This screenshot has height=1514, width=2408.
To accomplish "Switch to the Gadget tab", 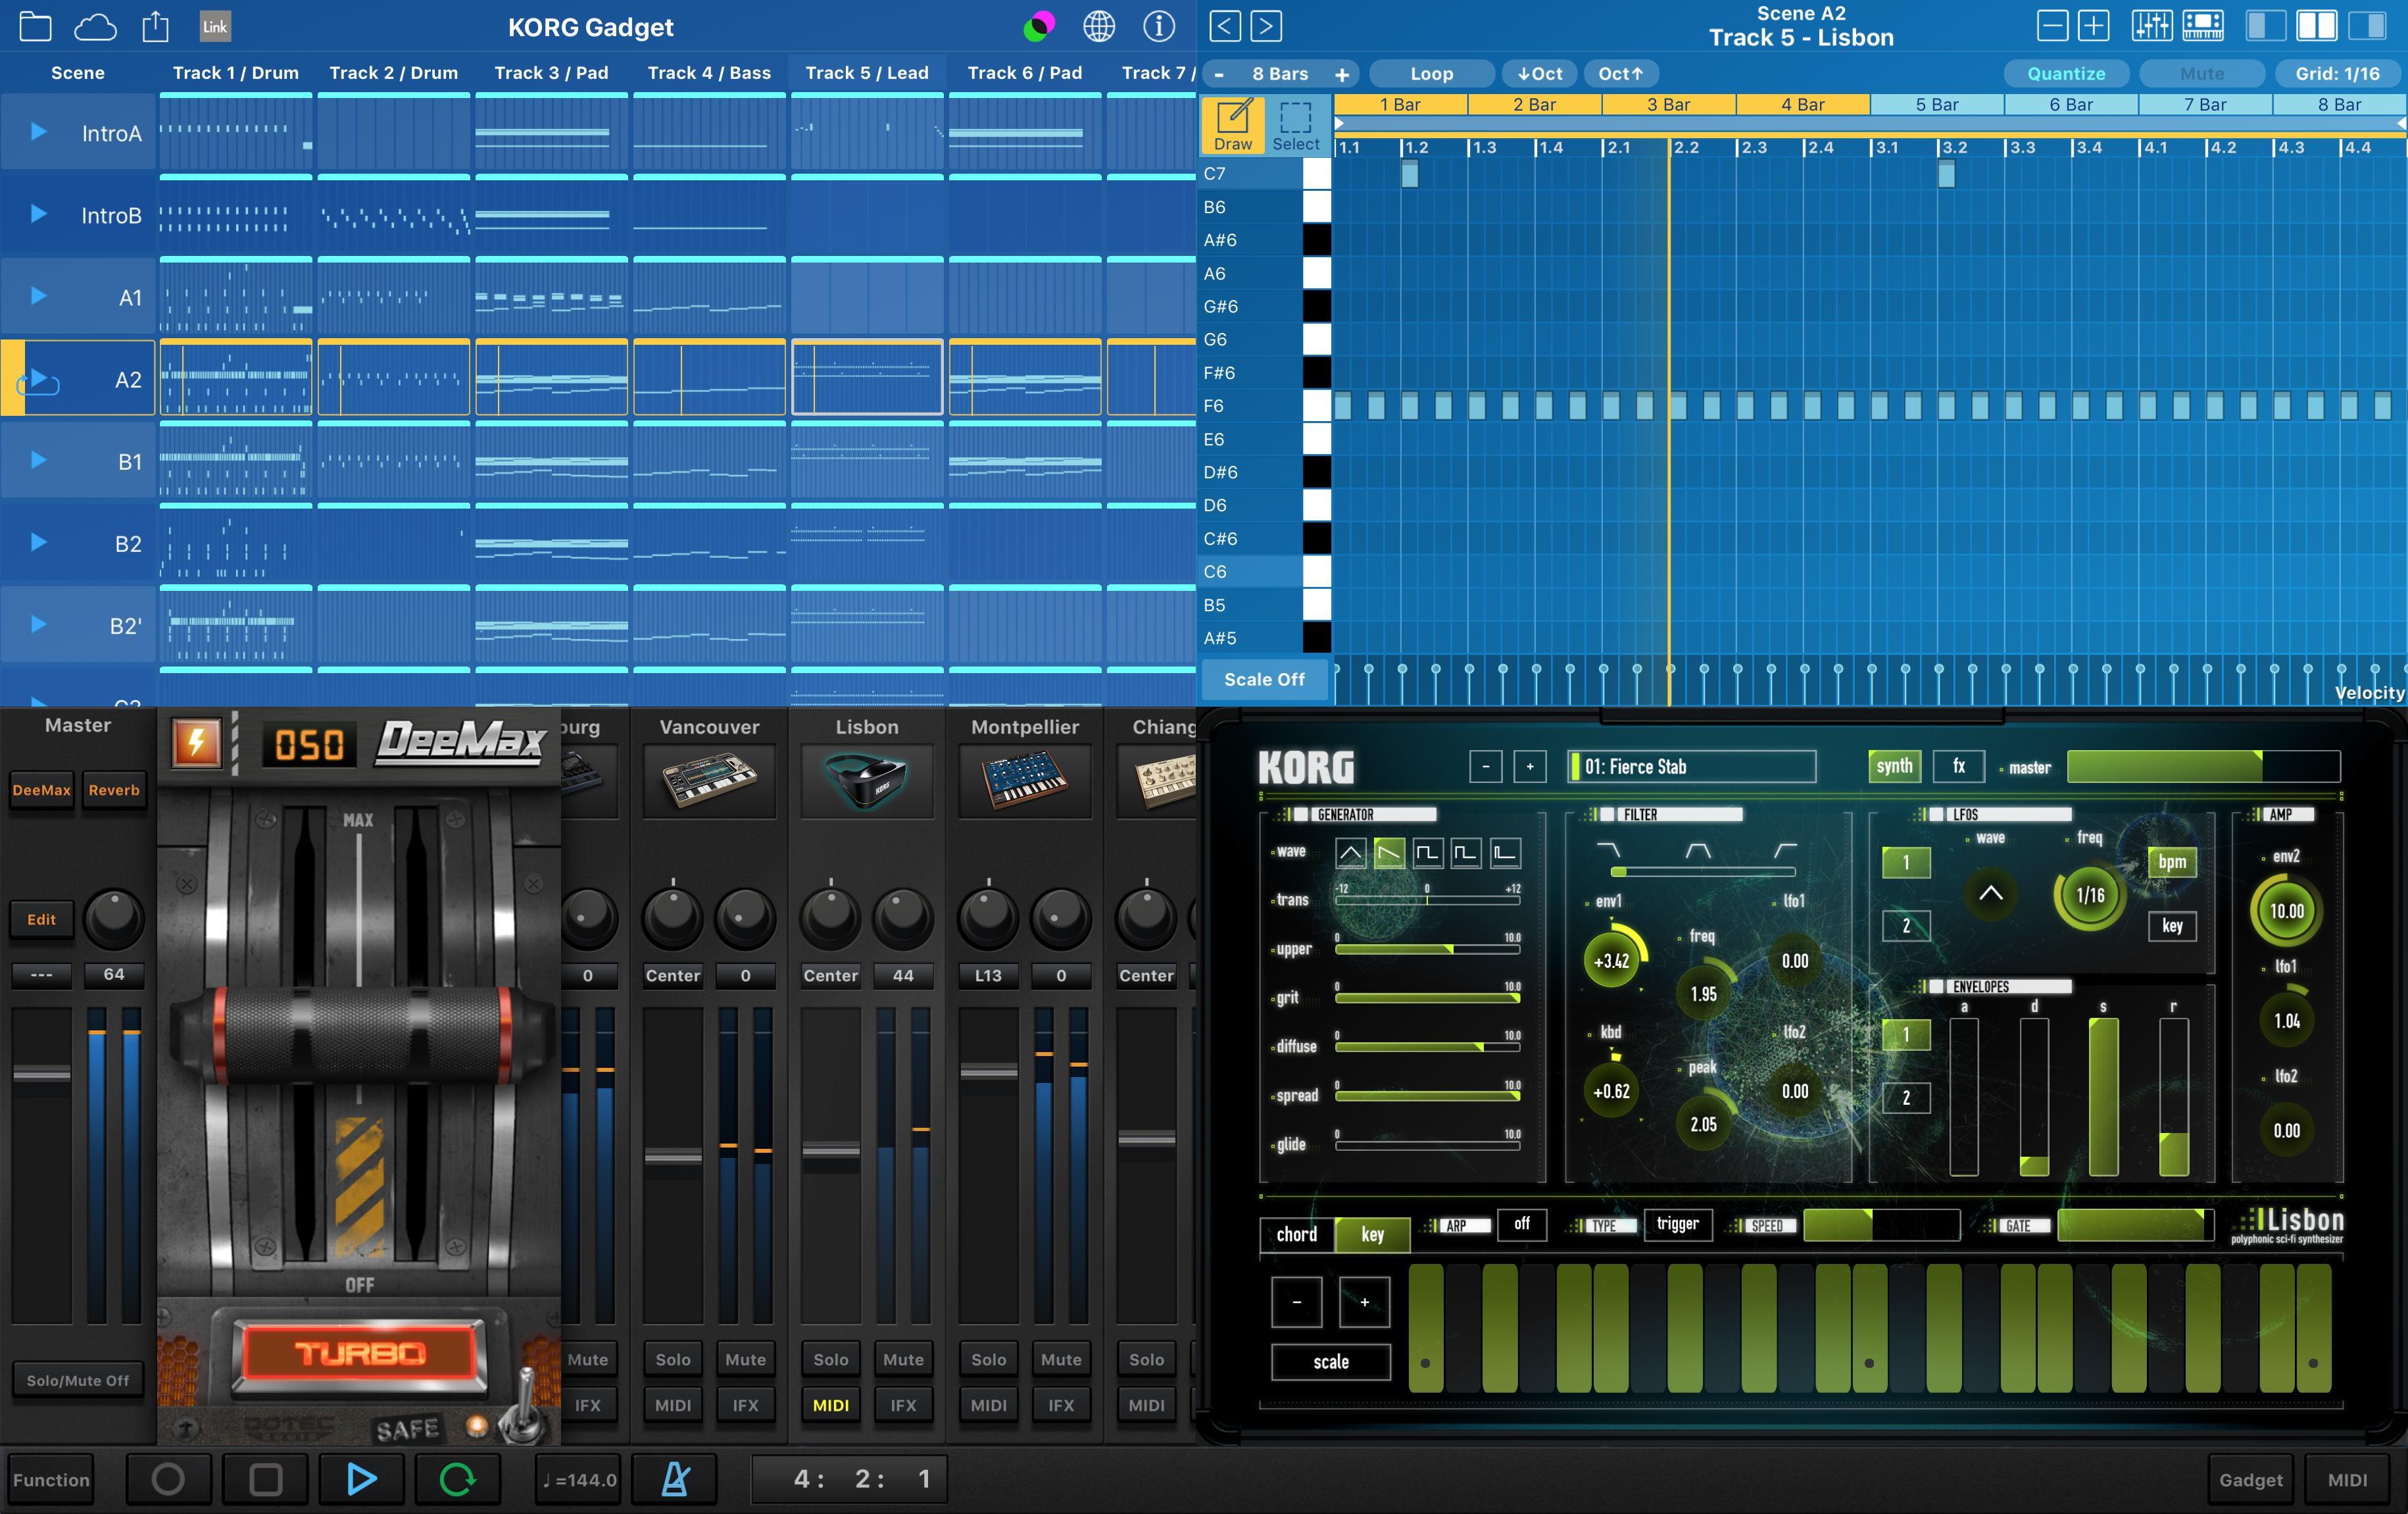I will (x=2251, y=1479).
